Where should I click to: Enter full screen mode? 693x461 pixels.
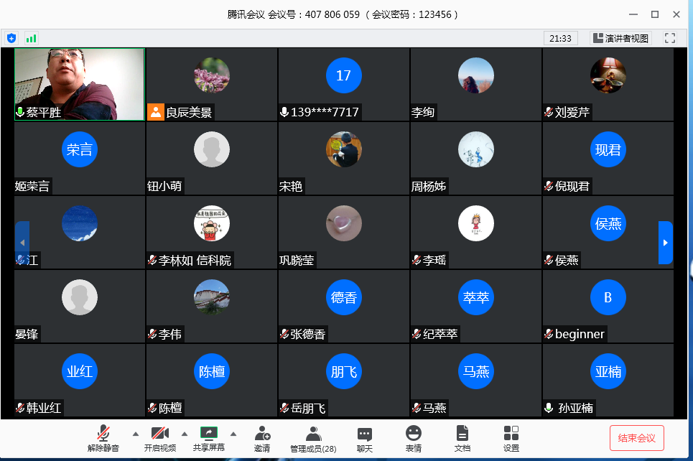click(669, 38)
